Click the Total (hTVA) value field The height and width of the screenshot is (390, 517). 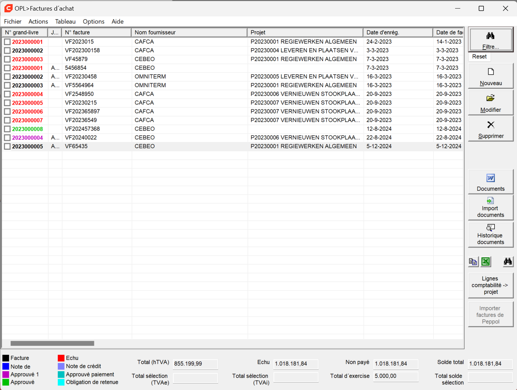tap(195, 364)
